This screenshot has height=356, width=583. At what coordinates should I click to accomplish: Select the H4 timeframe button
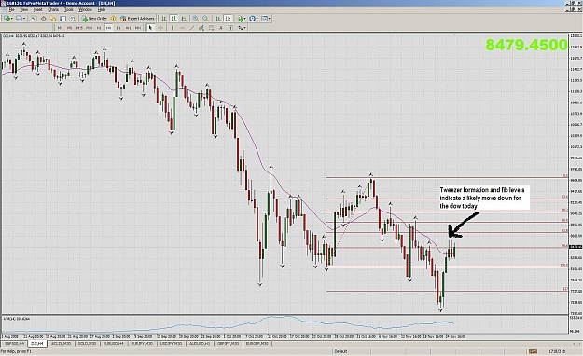[108, 28]
